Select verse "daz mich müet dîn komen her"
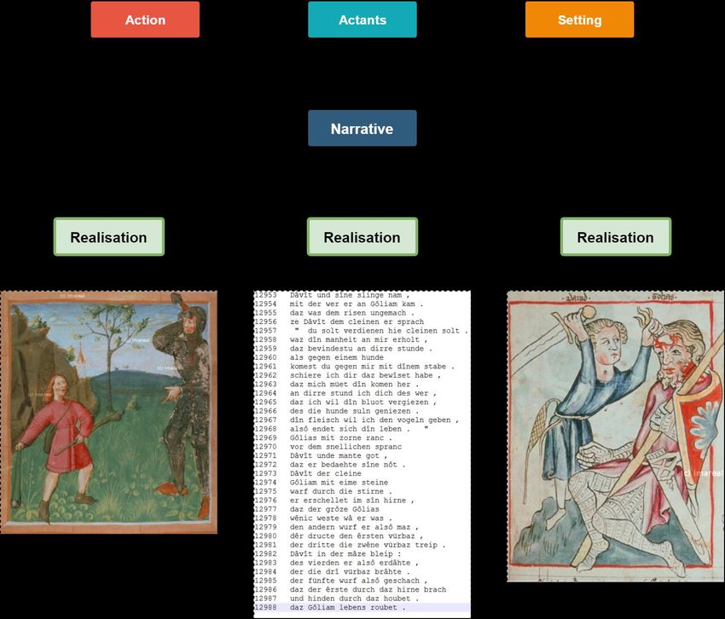Image resolution: width=725 pixels, height=619 pixels. coord(354,385)
